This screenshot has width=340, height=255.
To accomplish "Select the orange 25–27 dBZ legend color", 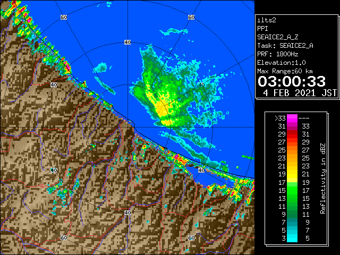I will pos(292,150).
